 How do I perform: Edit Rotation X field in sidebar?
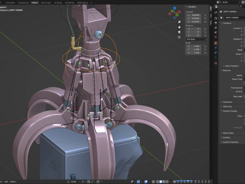(x=193, y=29)
